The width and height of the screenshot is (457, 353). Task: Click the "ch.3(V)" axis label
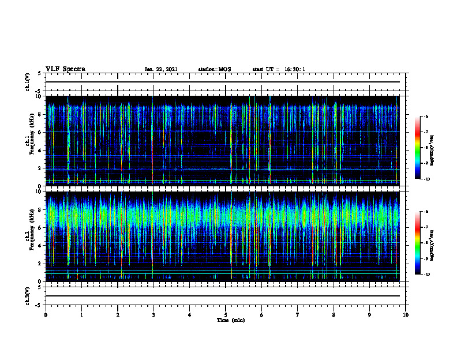(27, 296)
